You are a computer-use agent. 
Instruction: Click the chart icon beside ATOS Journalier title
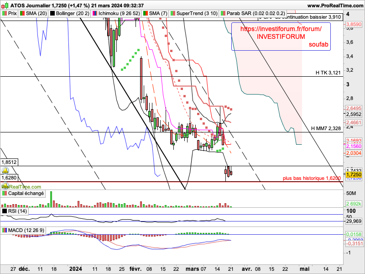click(x=5, y=5)
